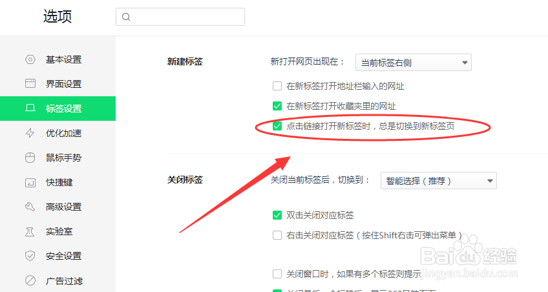Click the 广告过滤 blocked-circle icon

click(x=30, y=280)
